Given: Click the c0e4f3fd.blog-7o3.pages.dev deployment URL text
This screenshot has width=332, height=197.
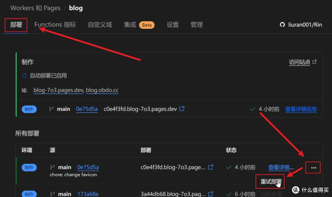Looking at the screenshot, I should (140, 109).
